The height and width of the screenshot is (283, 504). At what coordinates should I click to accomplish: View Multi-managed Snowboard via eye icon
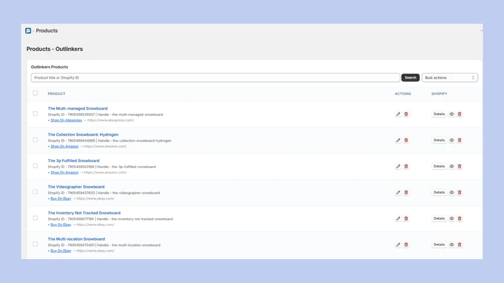[x=452, y=114]
